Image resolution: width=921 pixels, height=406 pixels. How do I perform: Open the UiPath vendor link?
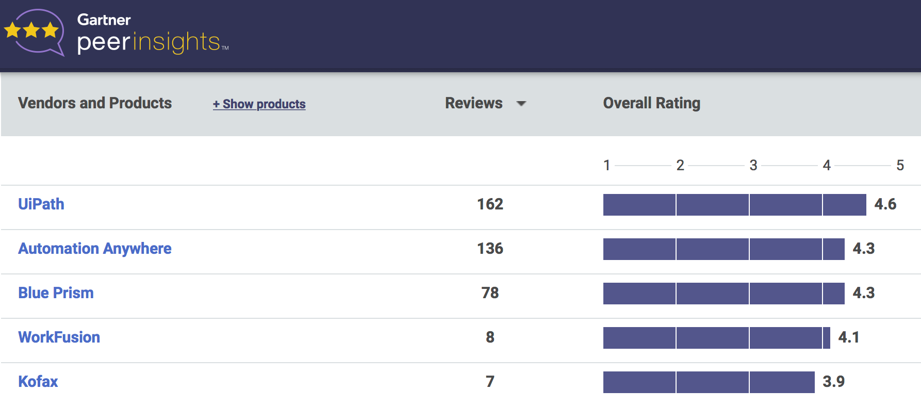point(41,204)
